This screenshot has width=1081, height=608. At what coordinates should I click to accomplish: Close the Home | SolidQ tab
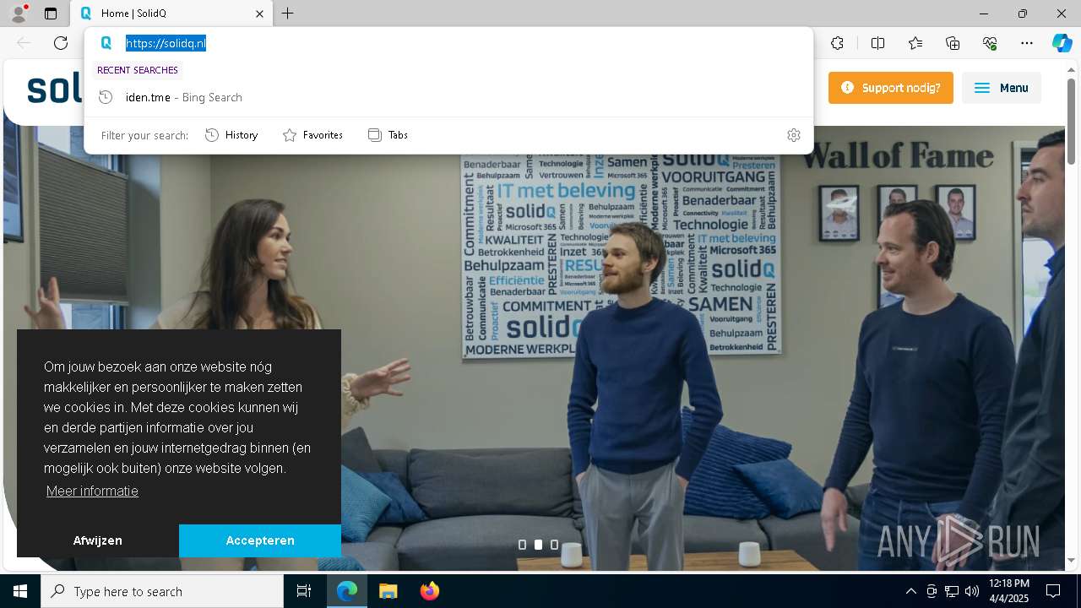tap(260, 14)
